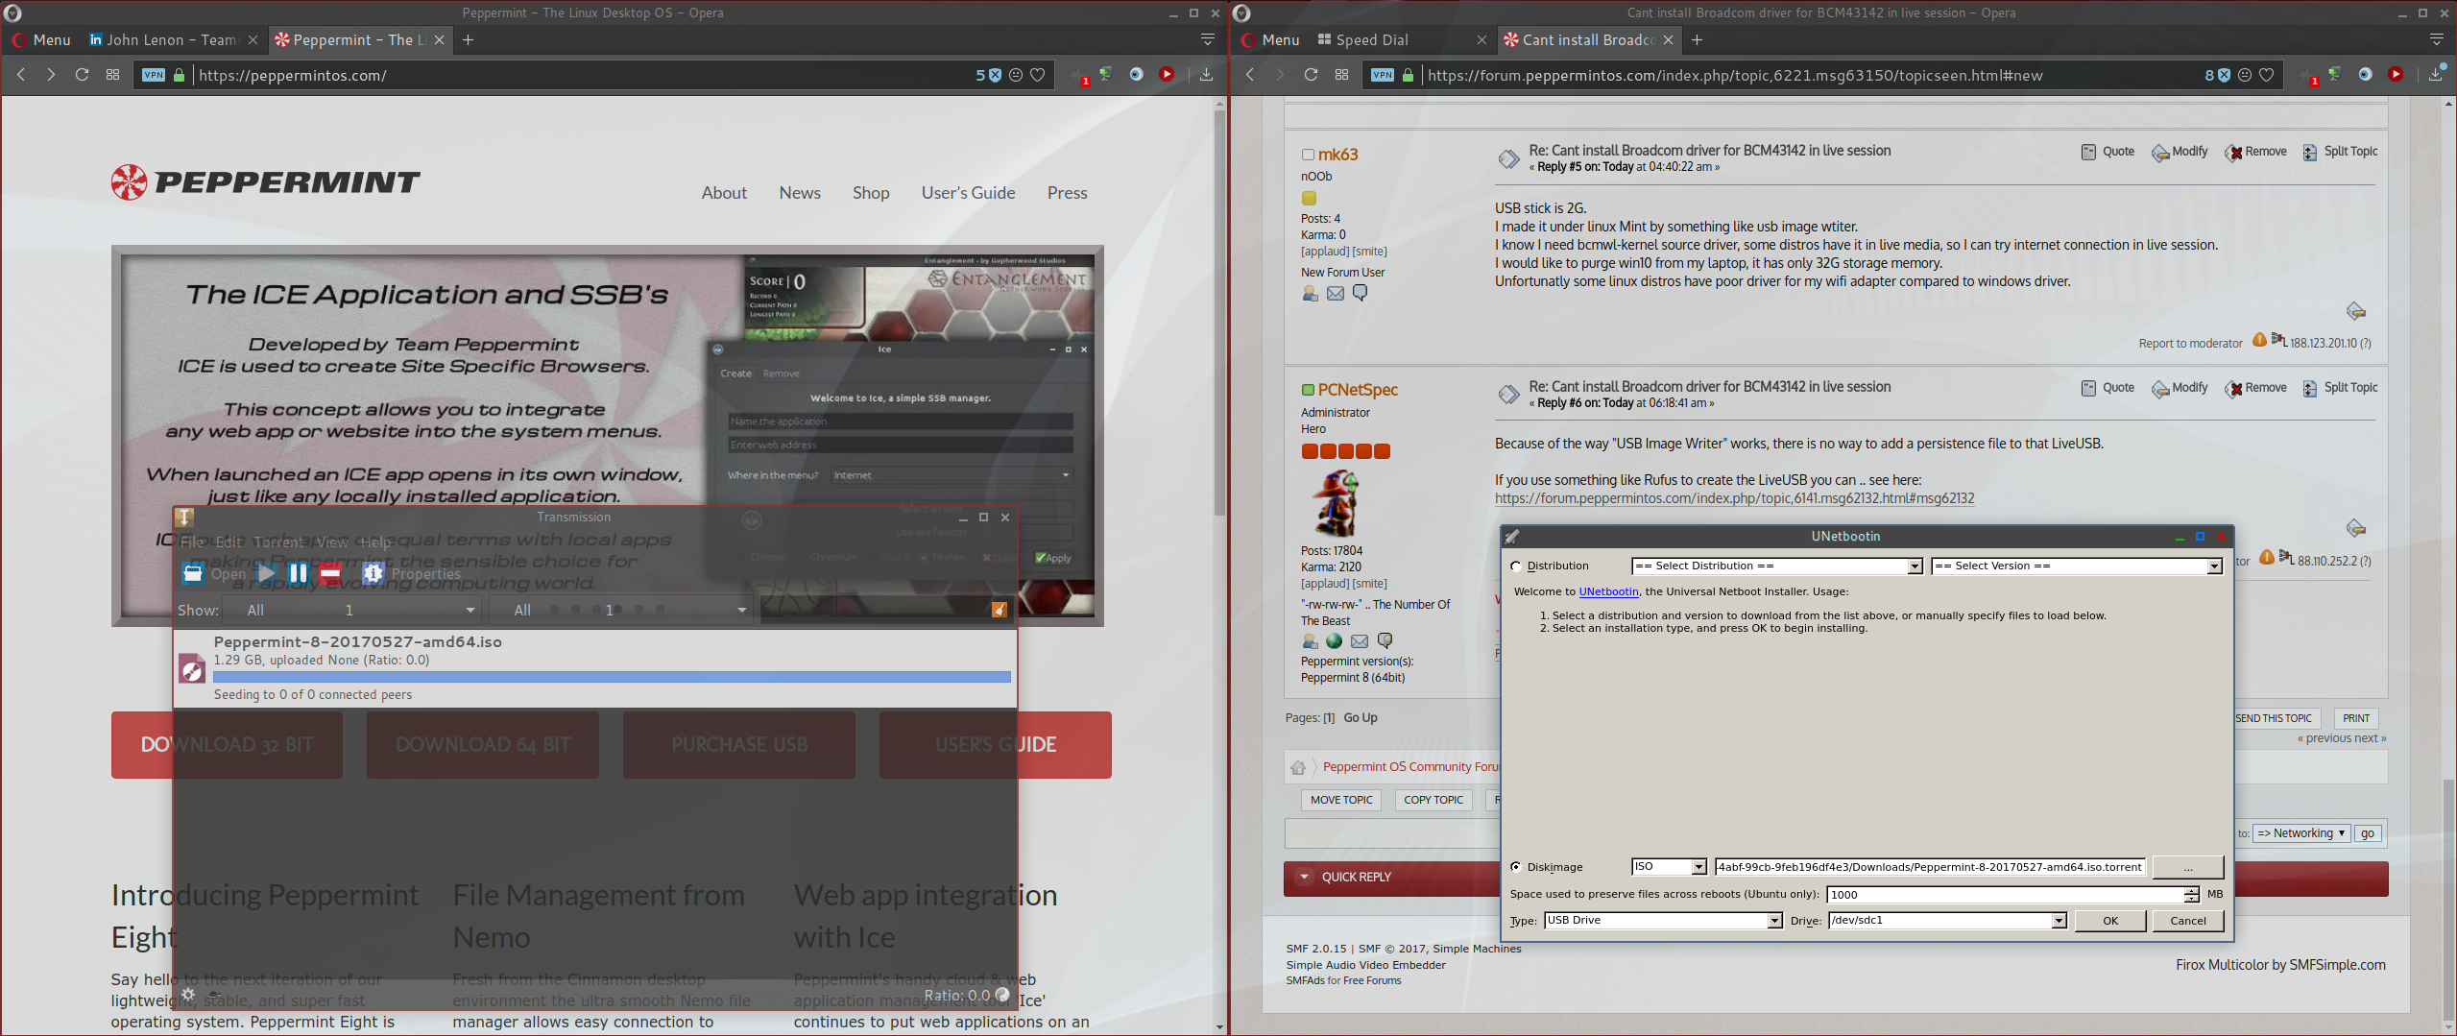2457x1036 pixels.
Task: Adjust persistence space spinner arrows
Action: pos(2191,895)
